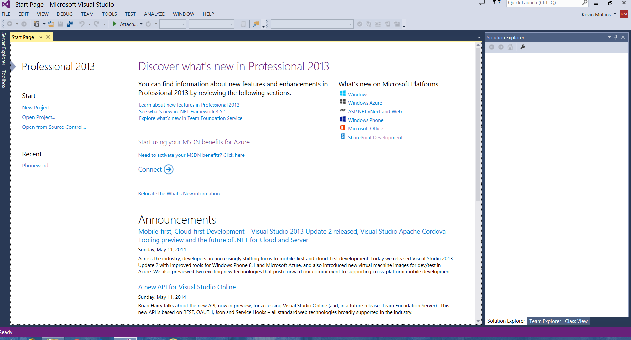Open the Kevin Mullins account dropdown
The image size is (631, 340).
pos(615,14)
